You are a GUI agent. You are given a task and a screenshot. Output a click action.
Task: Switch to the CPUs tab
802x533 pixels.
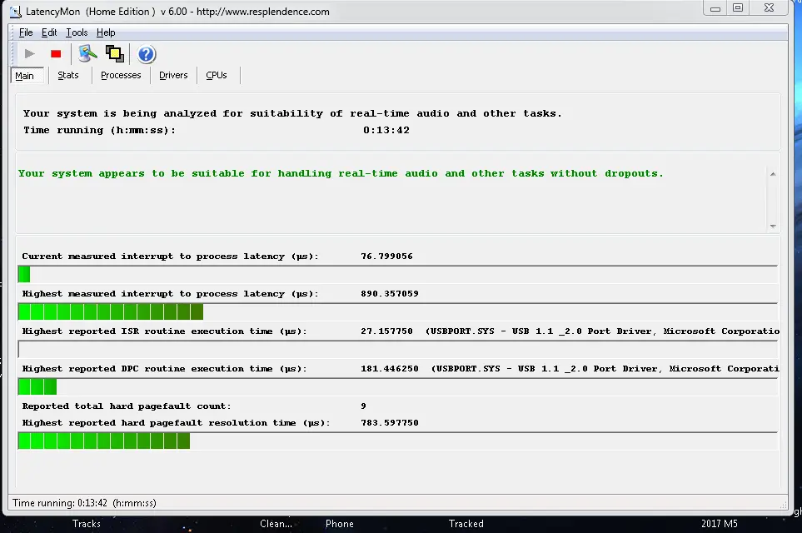point(217,75)
